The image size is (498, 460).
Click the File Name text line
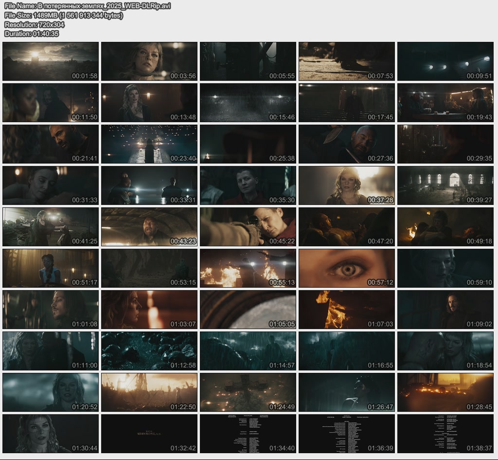tap(88, 6)
